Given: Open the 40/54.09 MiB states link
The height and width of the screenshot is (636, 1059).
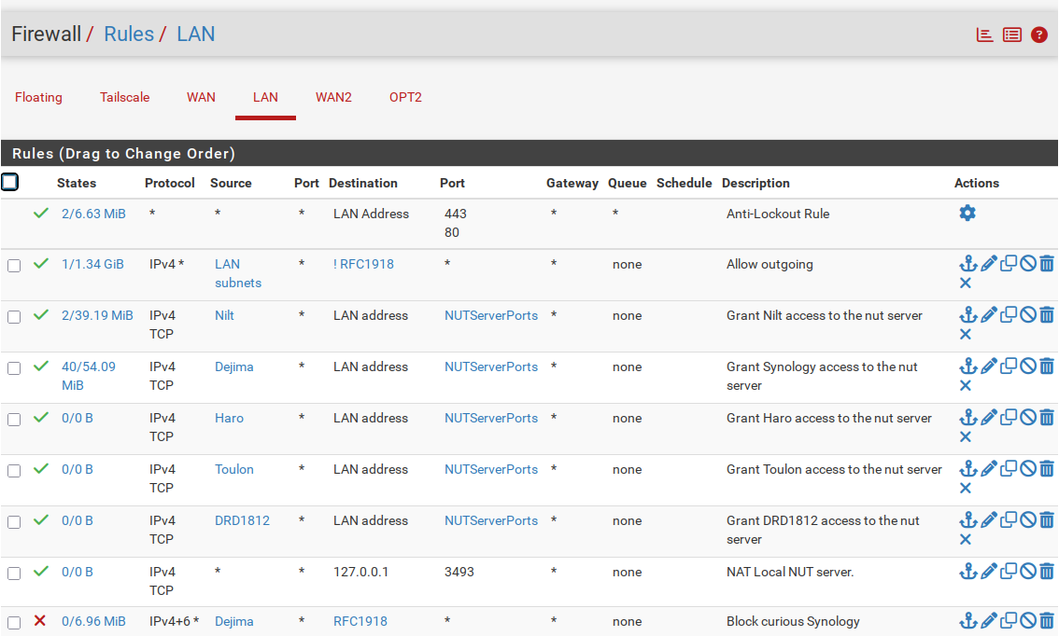Looking at the screenshot, I should click(89, 376).
